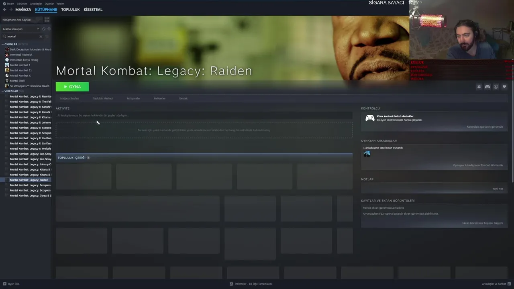Collapse the OYUNLAR category
The height and width of the screenshot is (289, 514).
point(11,44)
